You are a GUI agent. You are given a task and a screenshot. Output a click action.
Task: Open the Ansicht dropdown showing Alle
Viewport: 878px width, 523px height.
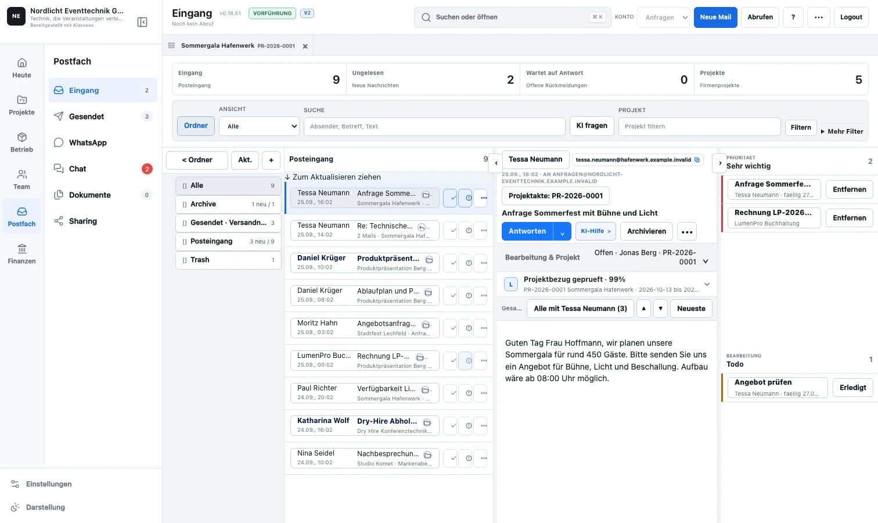[259, 126]
